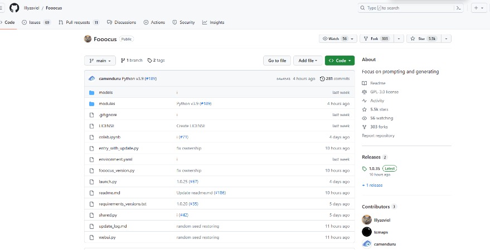Open the fooocus_version.py file
Image resolution: width=490 pixels, height=250 pixels.
[x=117, y=171]
